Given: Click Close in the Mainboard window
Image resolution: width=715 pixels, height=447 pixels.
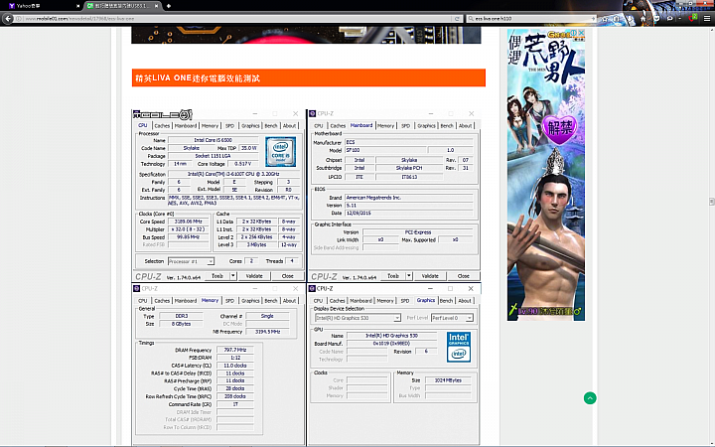Looking at the screenshot, I should [x=464, y=276].
